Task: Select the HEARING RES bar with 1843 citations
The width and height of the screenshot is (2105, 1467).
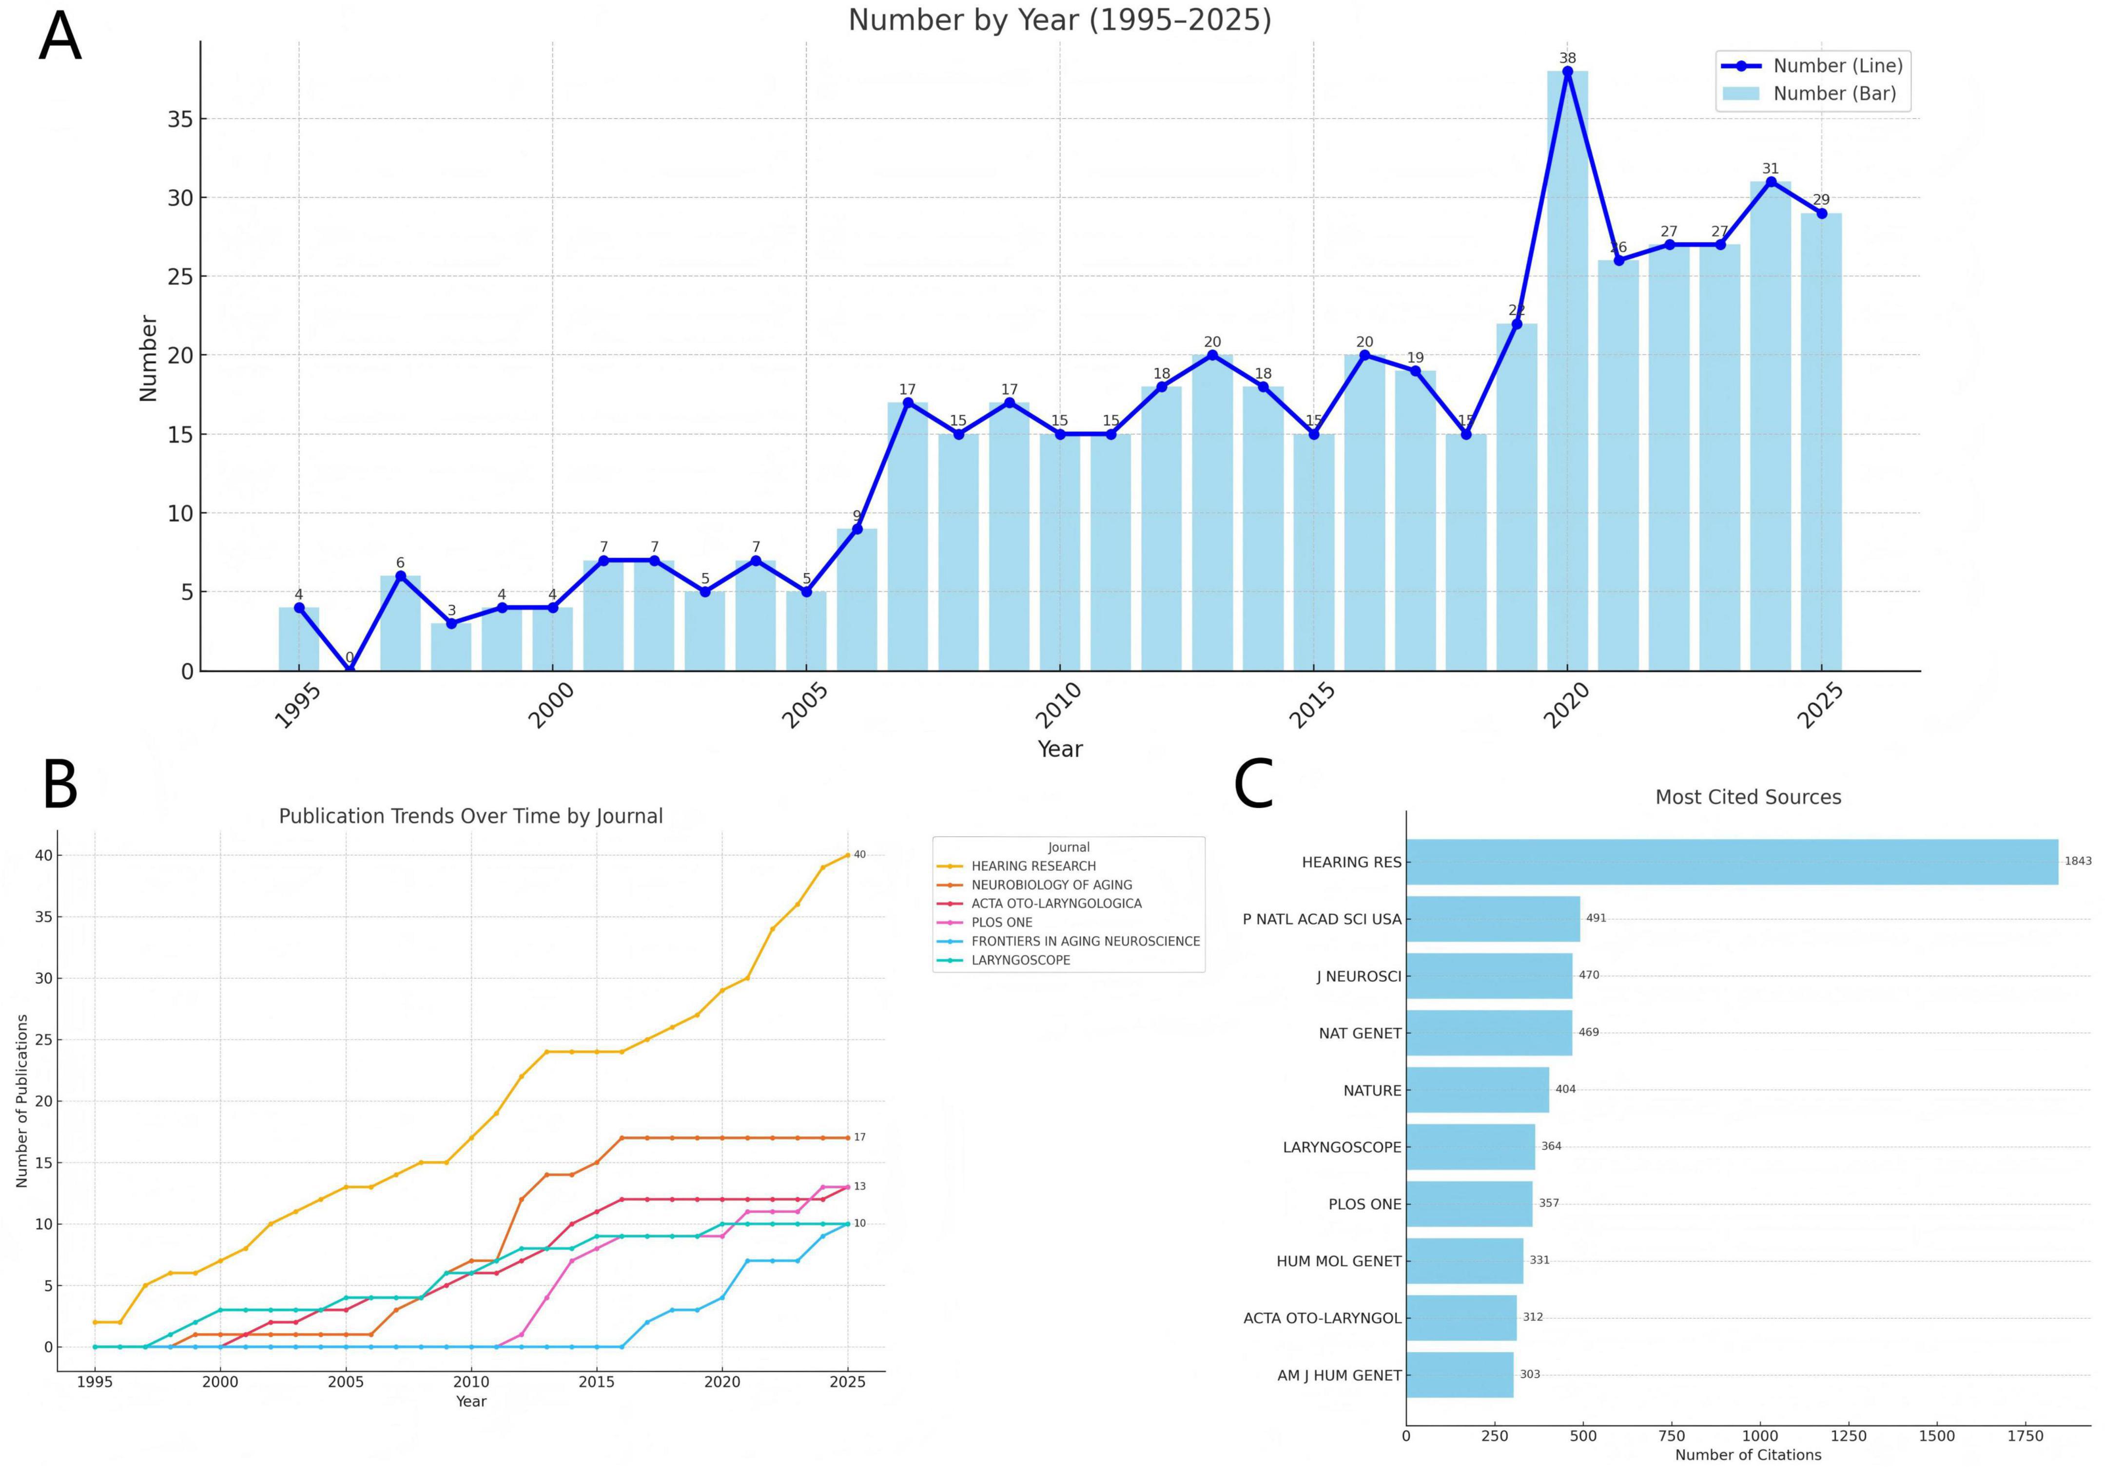Action: [x=1731, y=861]
